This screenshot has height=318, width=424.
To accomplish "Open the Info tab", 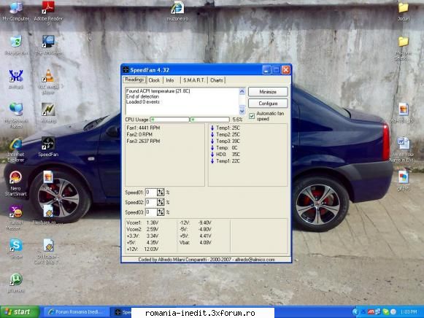I will click(x=170, y=80).
